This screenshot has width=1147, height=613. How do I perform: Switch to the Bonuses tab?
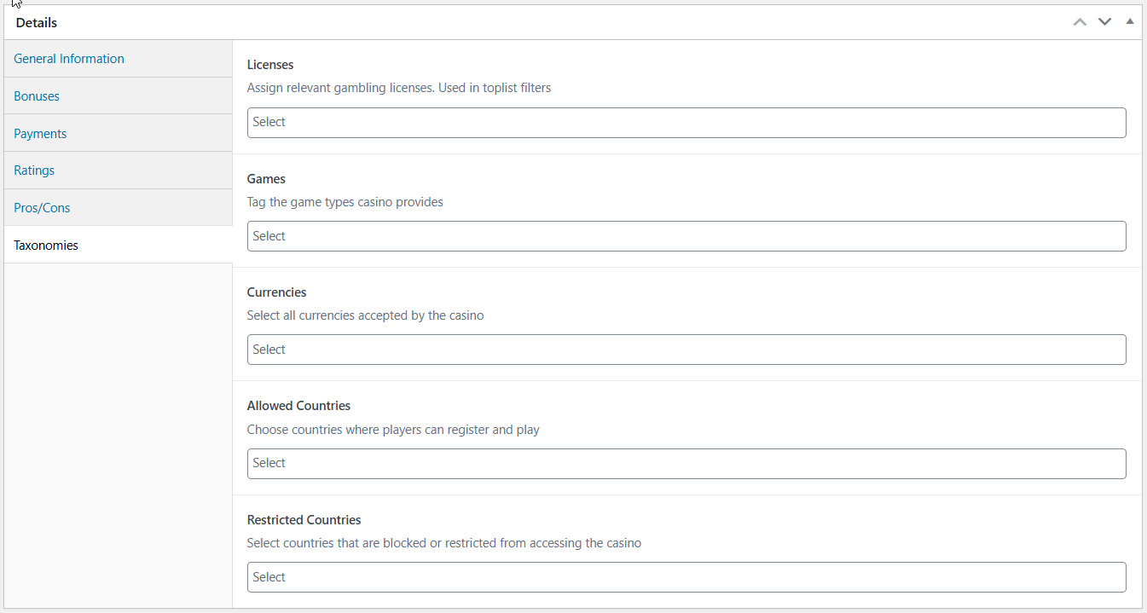tap(36, 95)
